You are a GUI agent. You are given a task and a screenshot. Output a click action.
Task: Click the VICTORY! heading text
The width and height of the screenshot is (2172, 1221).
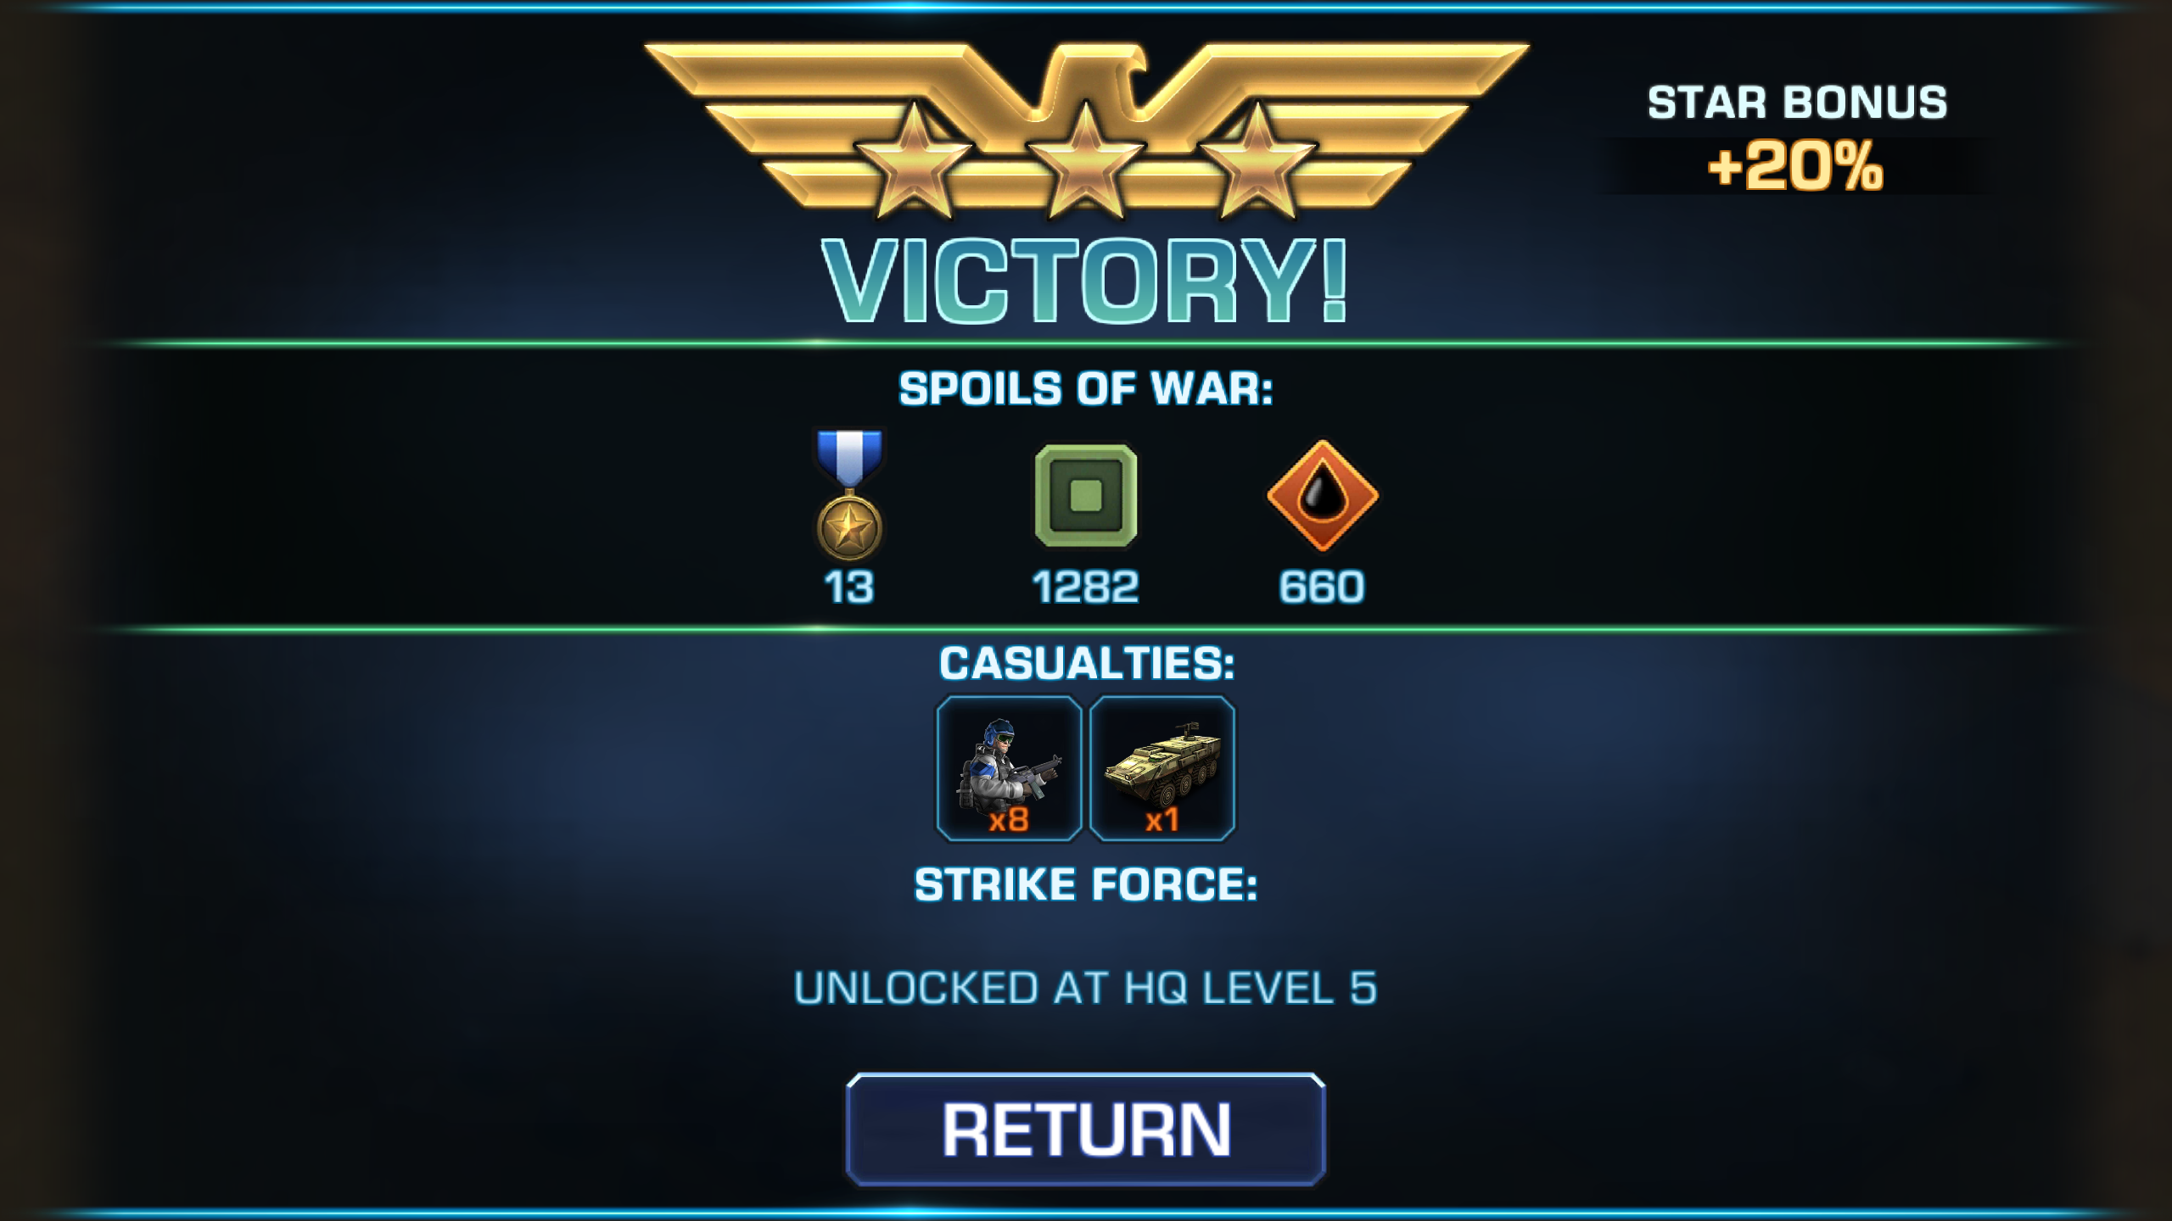[x=1085, y=281]
